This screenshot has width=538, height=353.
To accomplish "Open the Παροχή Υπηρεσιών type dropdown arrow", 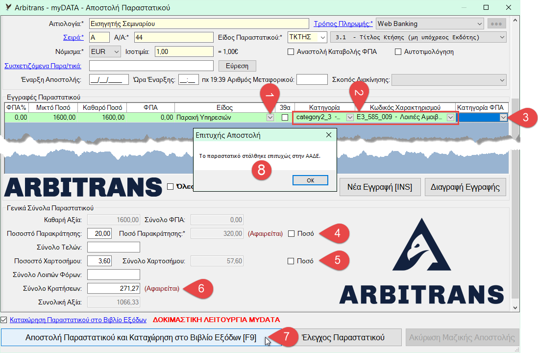I will coord(270,118).
